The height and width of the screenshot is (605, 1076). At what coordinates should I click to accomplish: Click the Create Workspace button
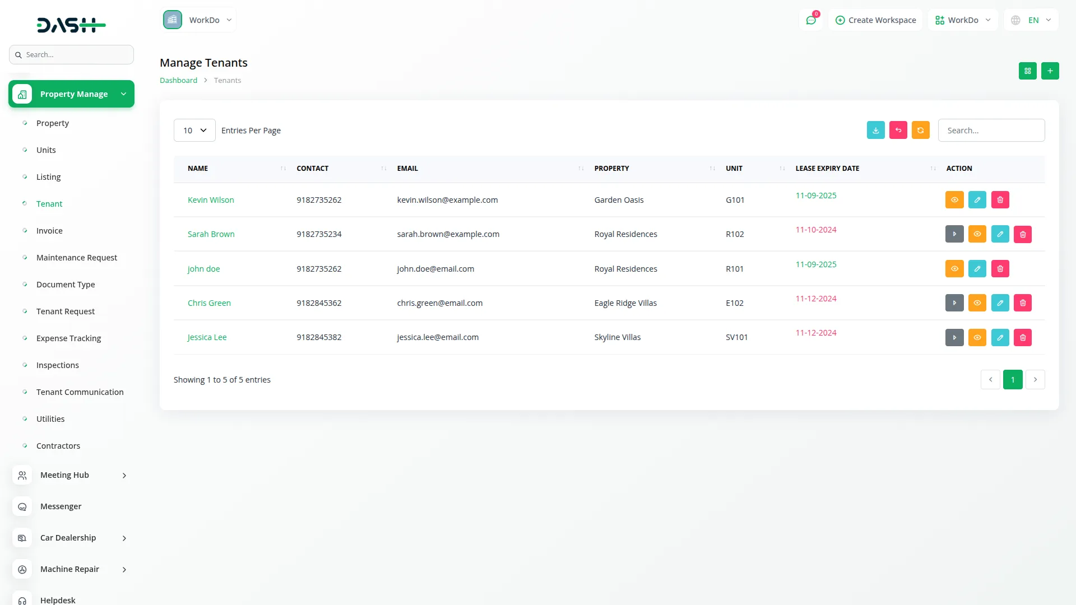[x=875, y=20]
